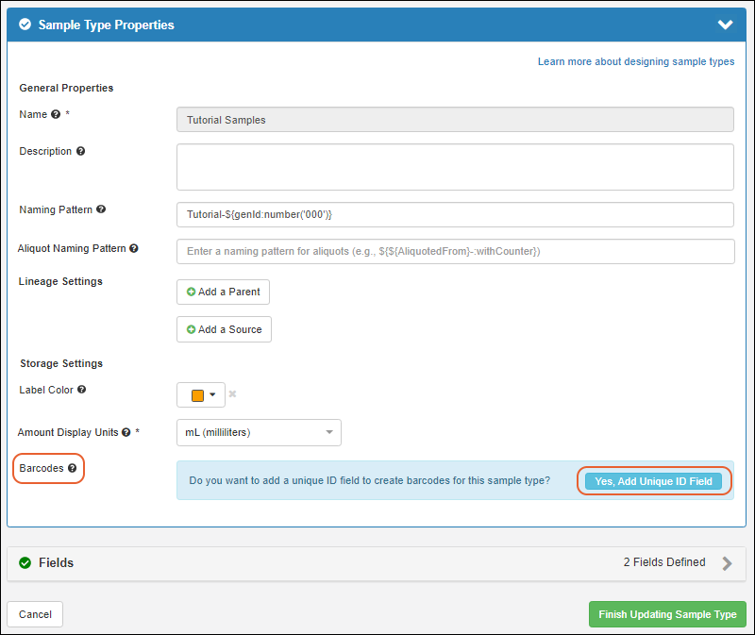Click the Label Color help icon
The height and width of the screenshot is (635, 755).
81,389
